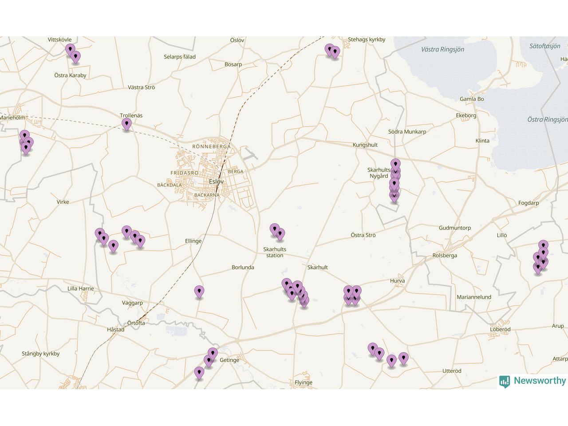Click the Virke place label
The width and height of the screenshot is (568, 426).
[63, 201]
